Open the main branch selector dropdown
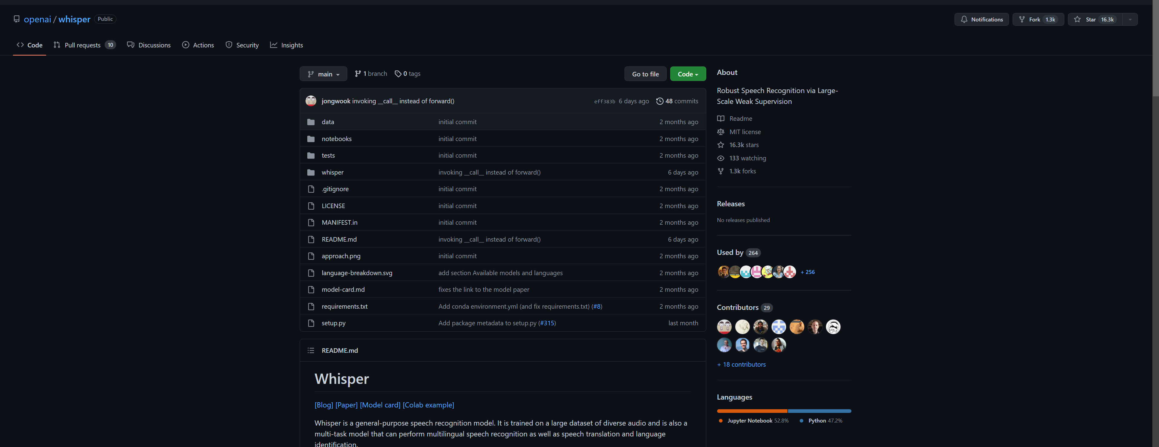 (323, 74)
